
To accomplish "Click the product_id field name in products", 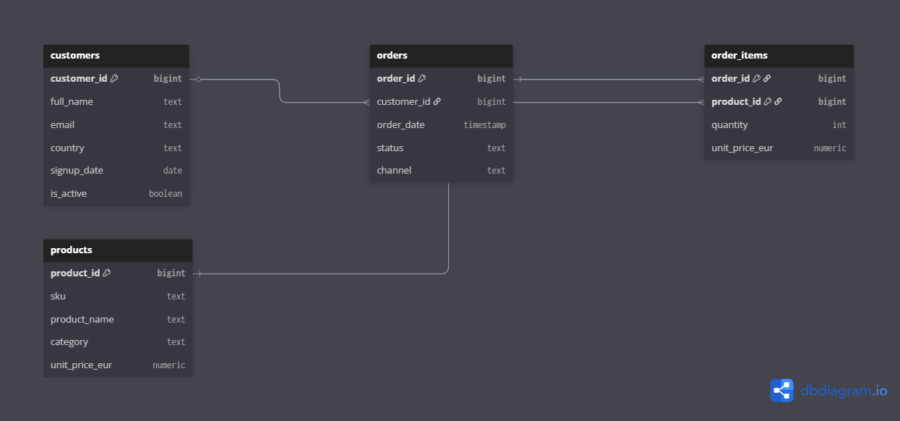I will coord(75,273).
